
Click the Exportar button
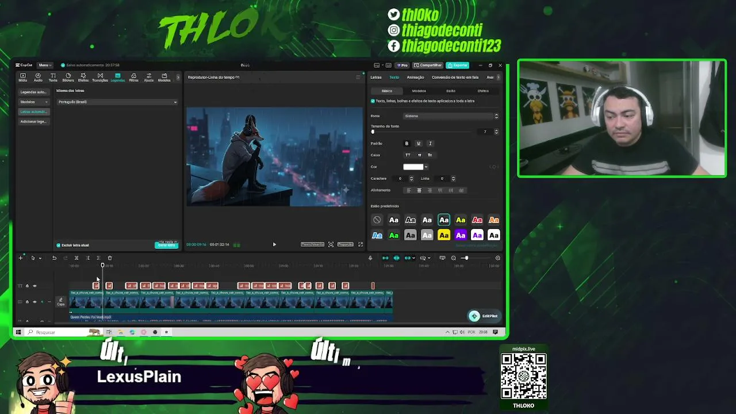pos(458,66)
